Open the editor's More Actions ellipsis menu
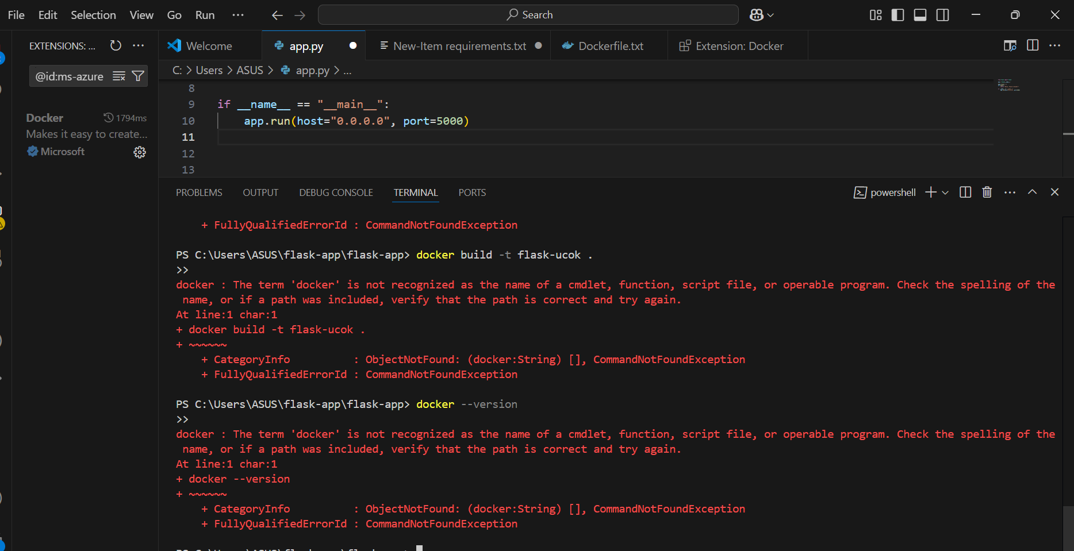The height and width of the screenshot is (551, 1074). pos(1056,45)
